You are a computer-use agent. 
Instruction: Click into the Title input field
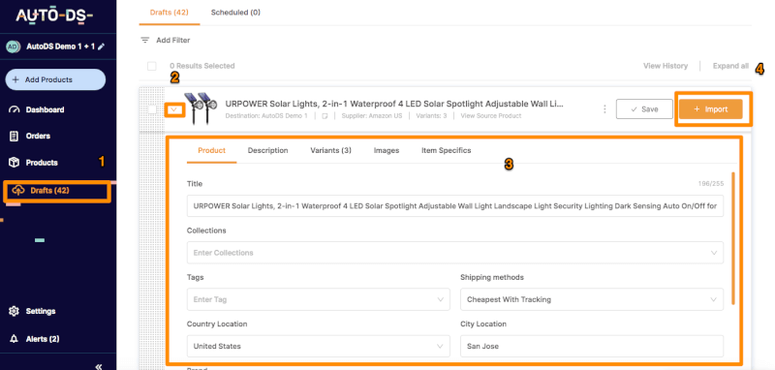pos(455,206)
